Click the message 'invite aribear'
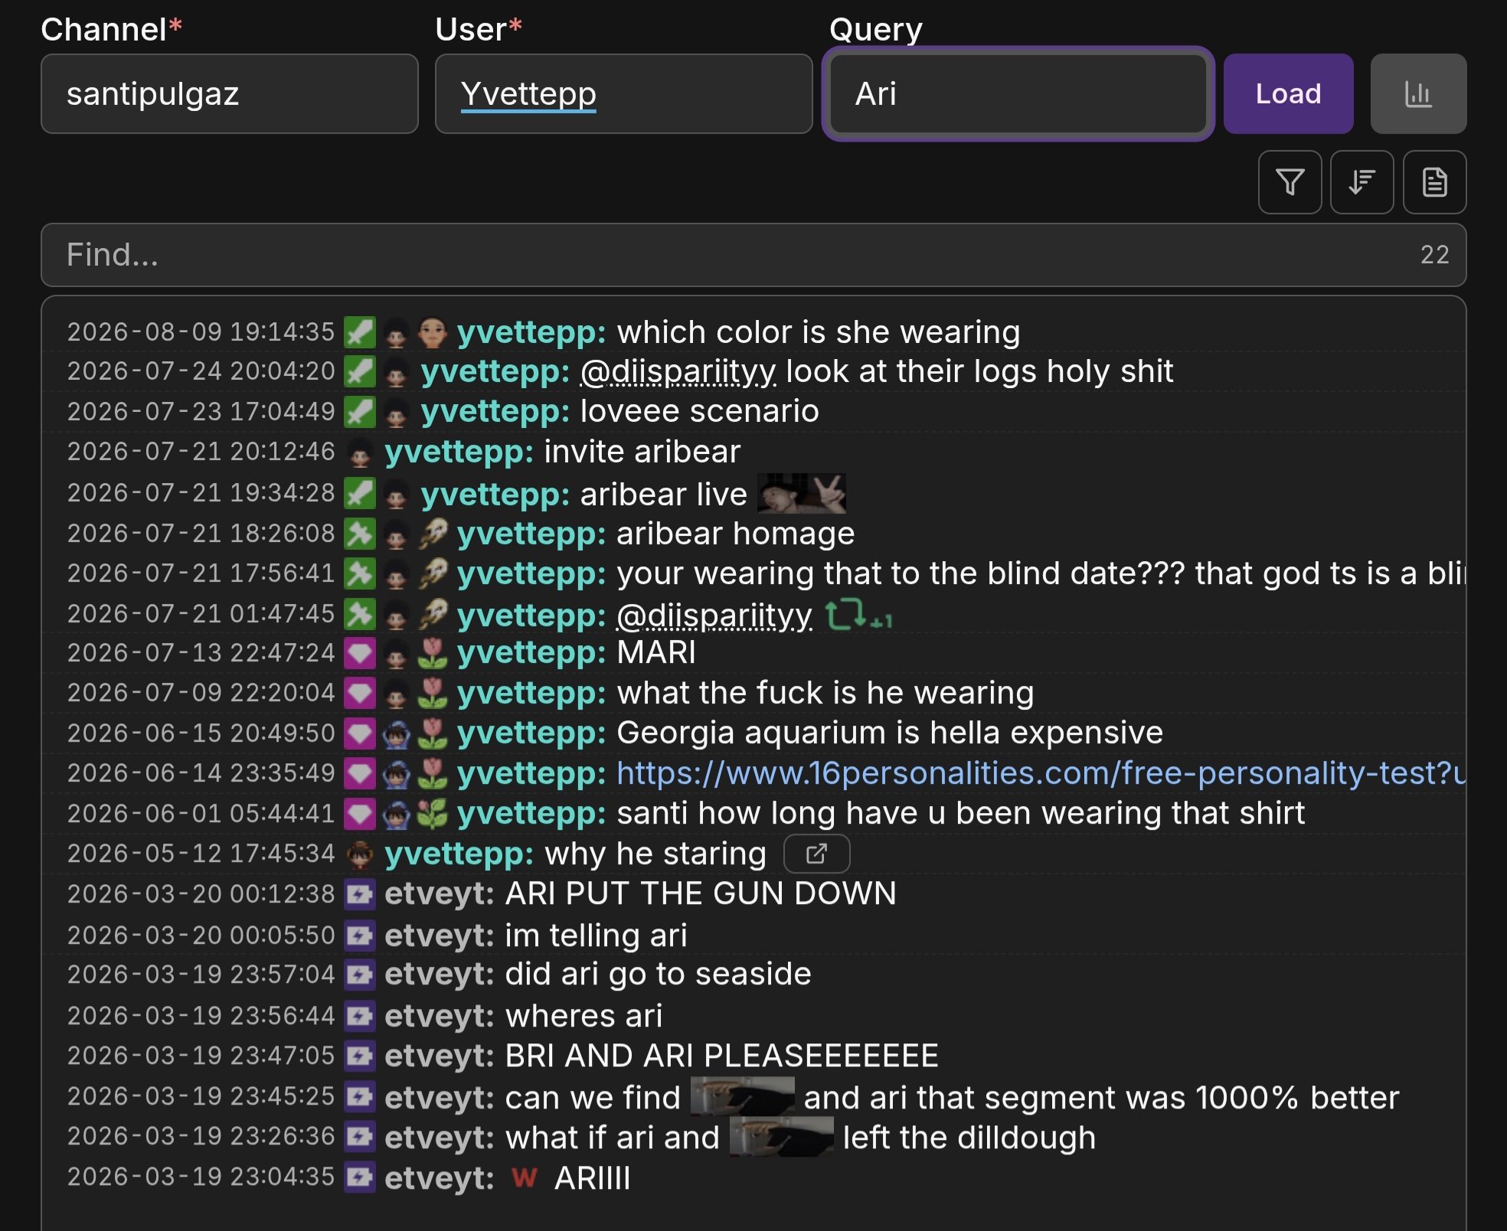The image size is (1507, 1231). [x=642, y=452]
